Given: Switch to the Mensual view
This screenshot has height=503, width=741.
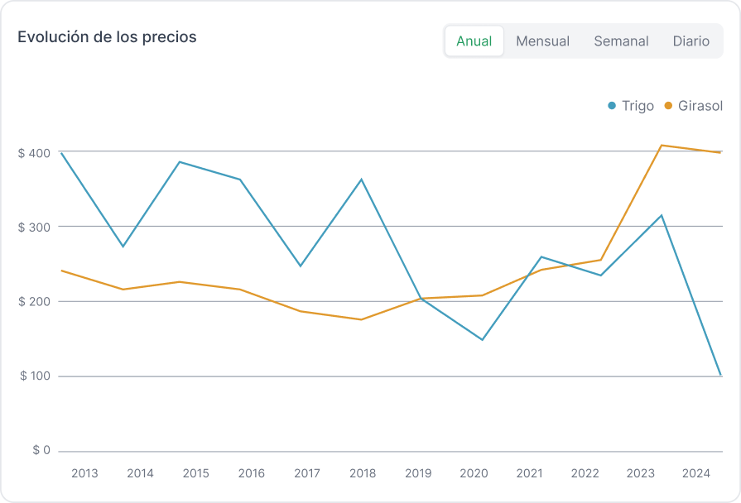Looking at the screenshot, I should pyautogui.click(x=542, y=41).
